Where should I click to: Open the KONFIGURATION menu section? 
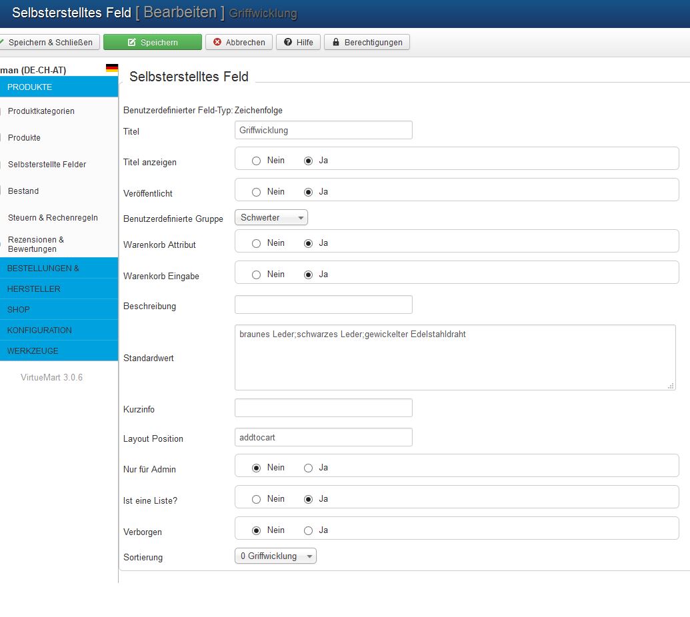click(59, 330)
